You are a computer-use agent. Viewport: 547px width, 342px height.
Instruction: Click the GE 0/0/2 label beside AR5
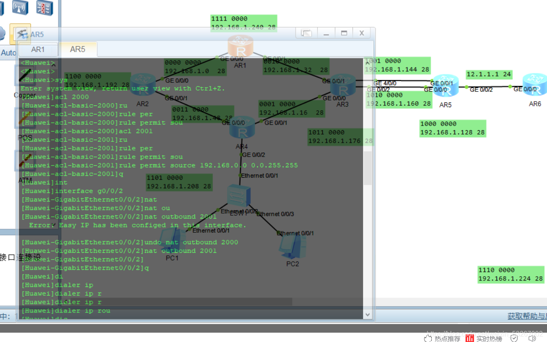pos(481,90)
